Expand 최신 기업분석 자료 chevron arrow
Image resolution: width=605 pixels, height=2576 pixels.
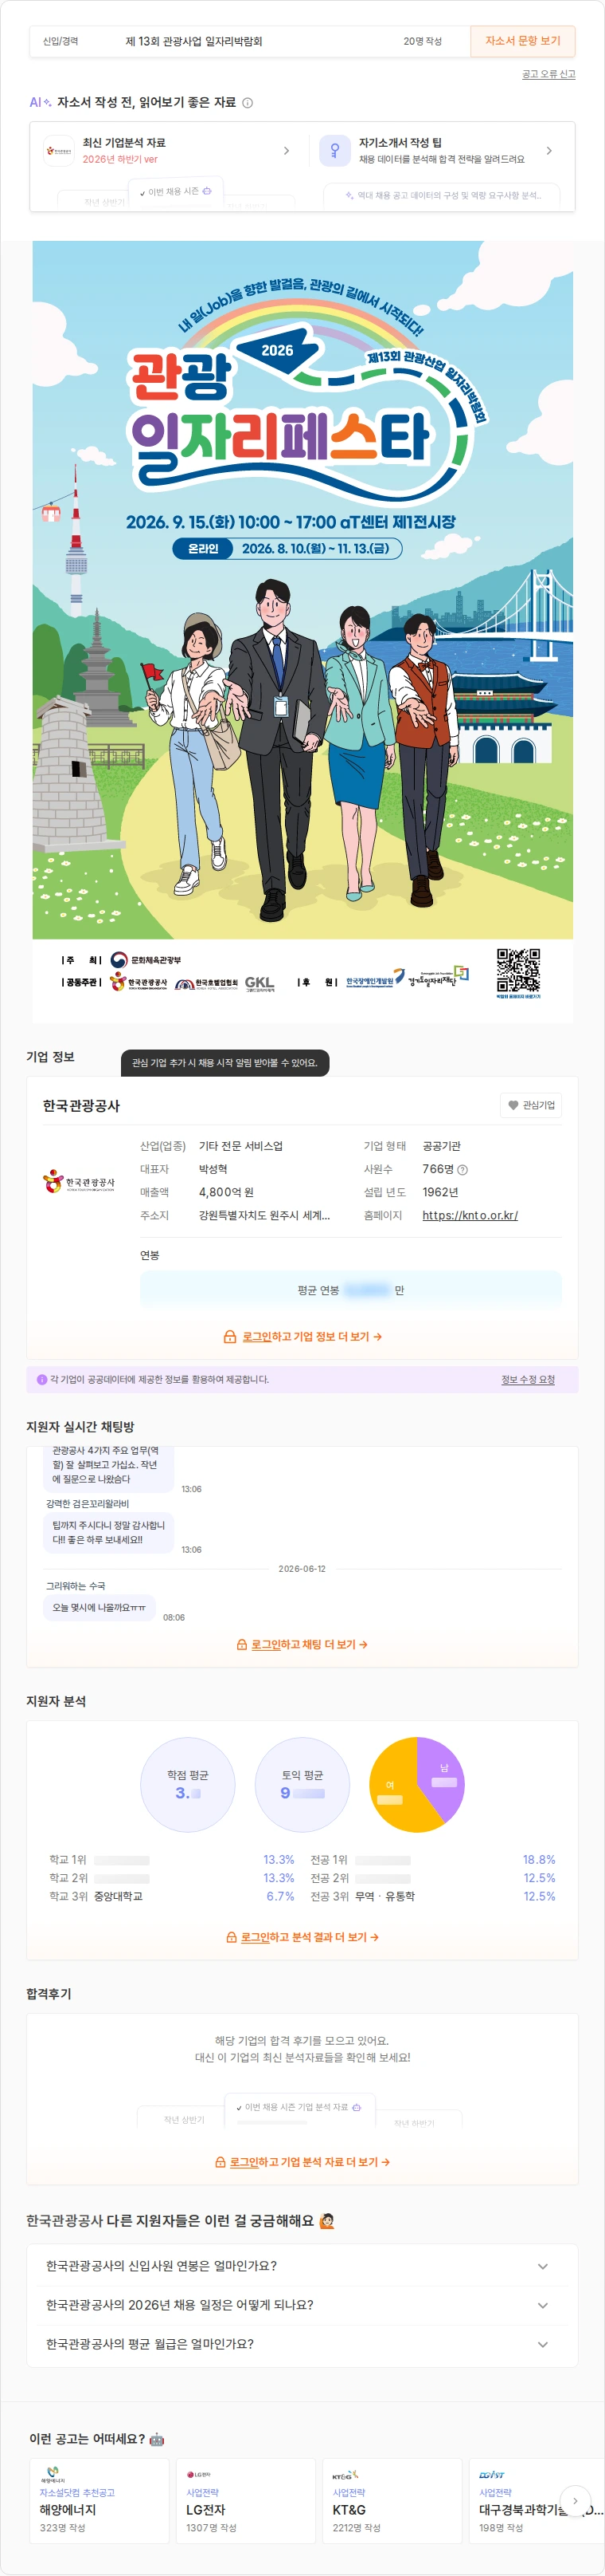[287, 151]
